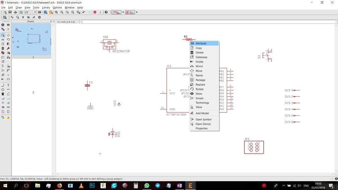Click the Zoom to fit icon
Image resolution: width=338 pixels, height=190 pixels.
click(56, 12)
